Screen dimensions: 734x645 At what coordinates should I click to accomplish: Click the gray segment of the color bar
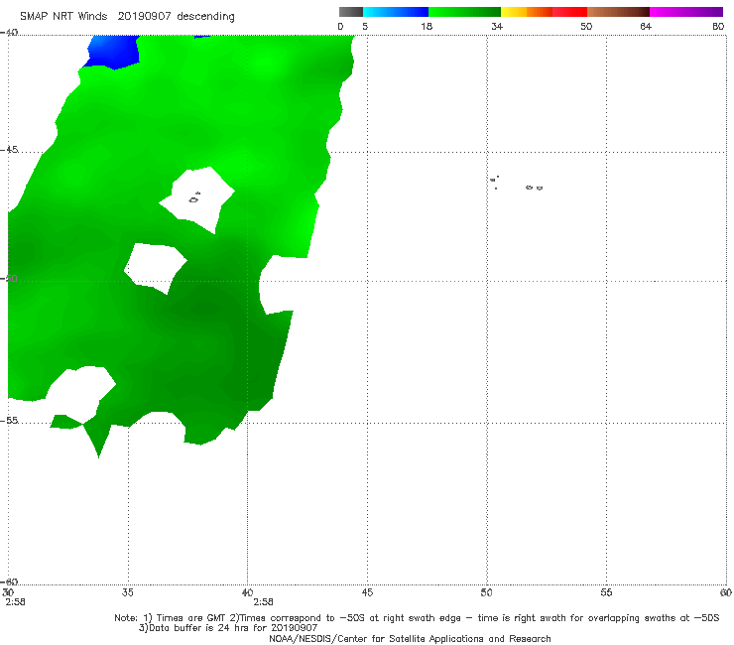pyautogui.click(x=351, y=12)
